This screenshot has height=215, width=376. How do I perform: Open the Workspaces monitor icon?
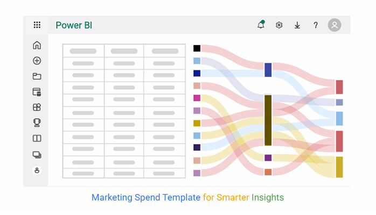(x=37, y=155)
